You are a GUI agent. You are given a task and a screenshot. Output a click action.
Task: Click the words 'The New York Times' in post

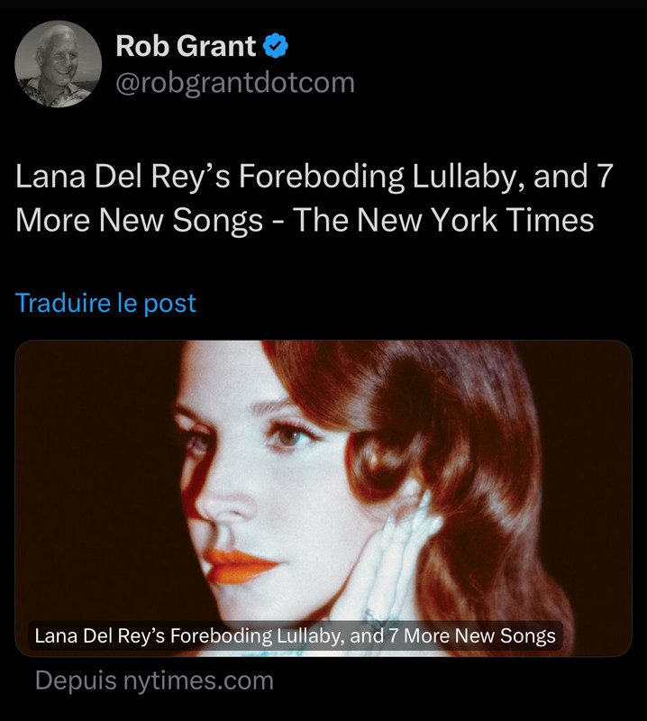click(x=443, y=220)
